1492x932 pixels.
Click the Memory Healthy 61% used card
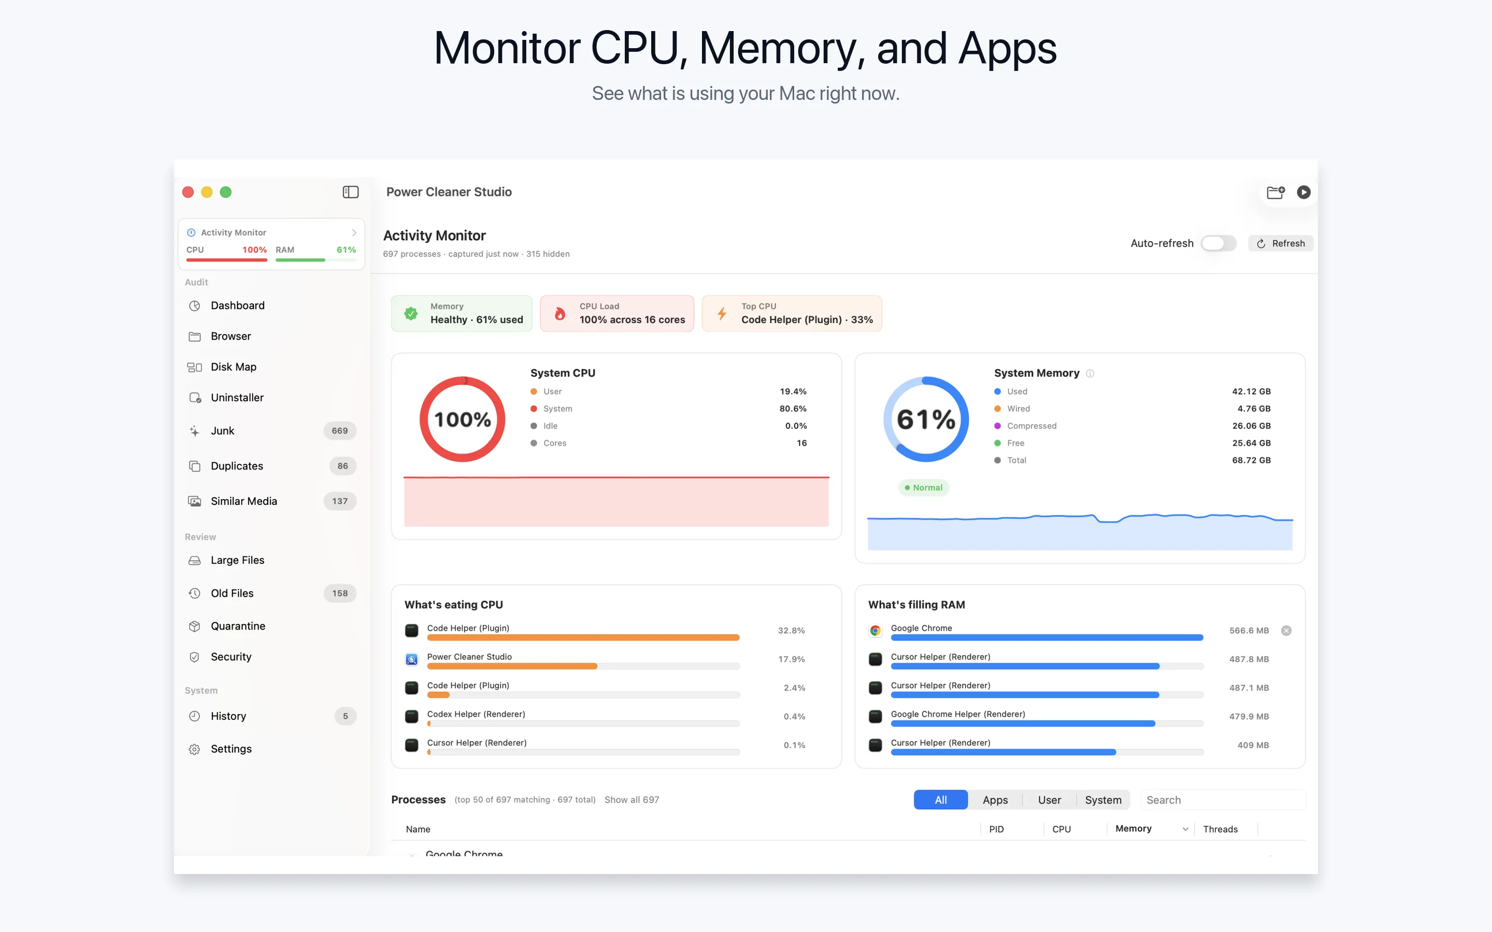click(x=462, y=313)
